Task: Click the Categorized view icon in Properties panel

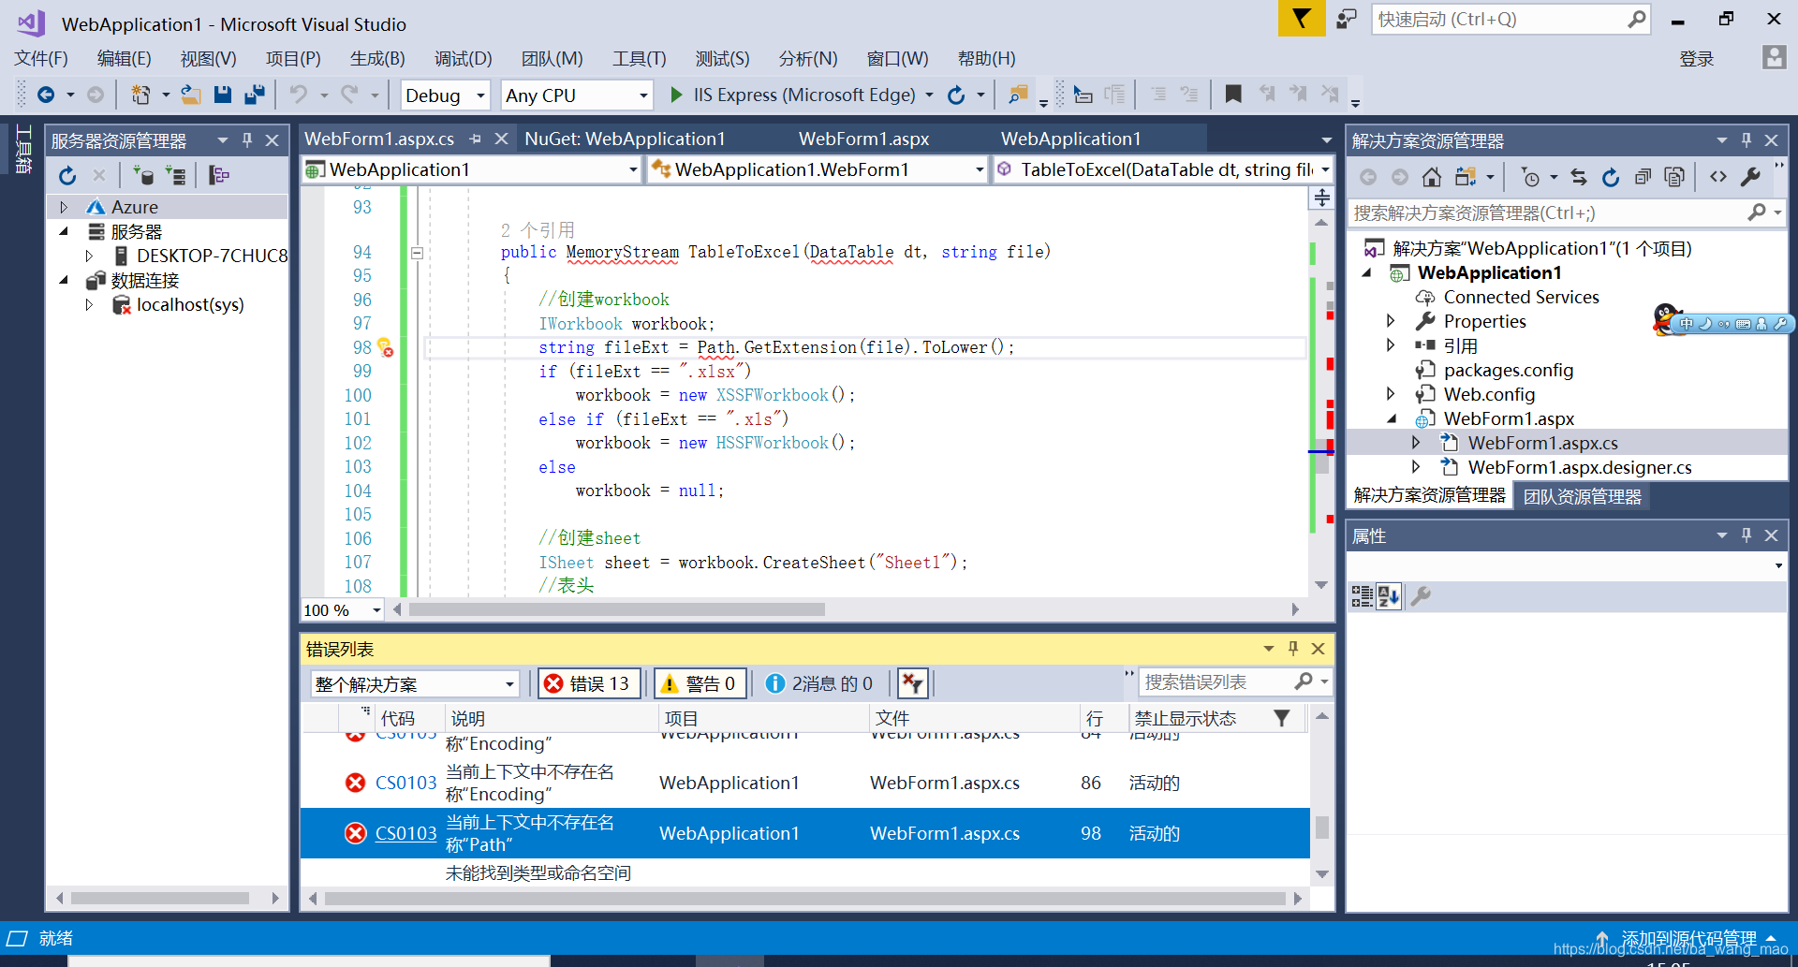Action: click(x=1362, y=596)
